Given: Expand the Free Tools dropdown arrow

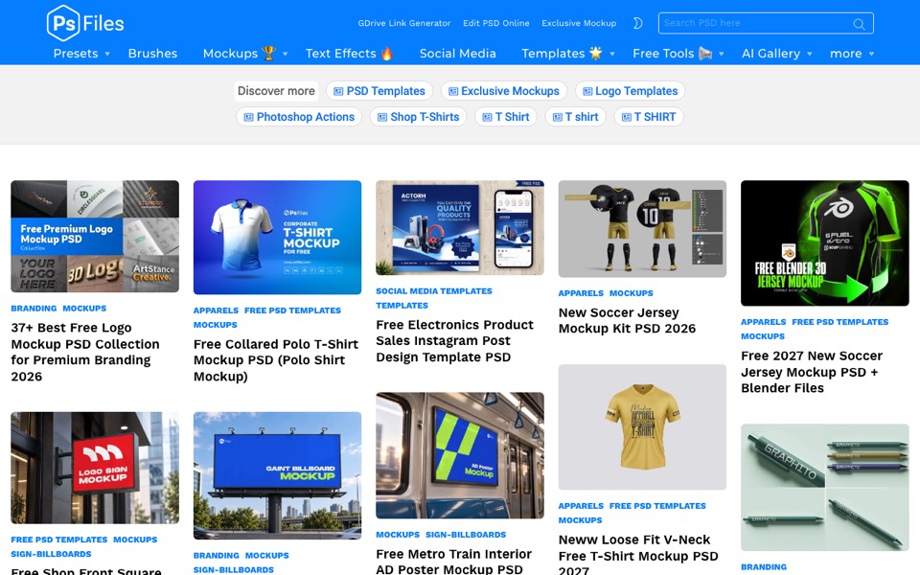Looking at the screenshot, I should click(721, 54).
